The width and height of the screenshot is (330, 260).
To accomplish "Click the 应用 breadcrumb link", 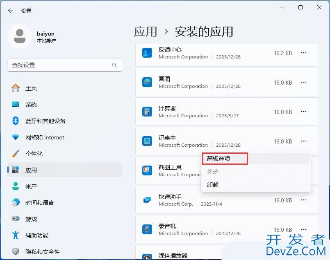I will pos(146,32).
